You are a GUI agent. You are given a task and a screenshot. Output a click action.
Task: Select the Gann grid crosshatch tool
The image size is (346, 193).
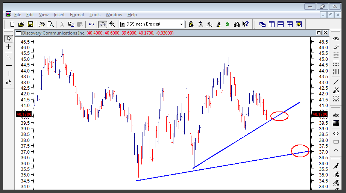coord(336,98)
